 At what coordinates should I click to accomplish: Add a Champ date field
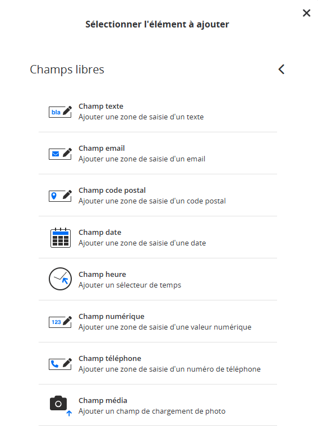point(158,238)
